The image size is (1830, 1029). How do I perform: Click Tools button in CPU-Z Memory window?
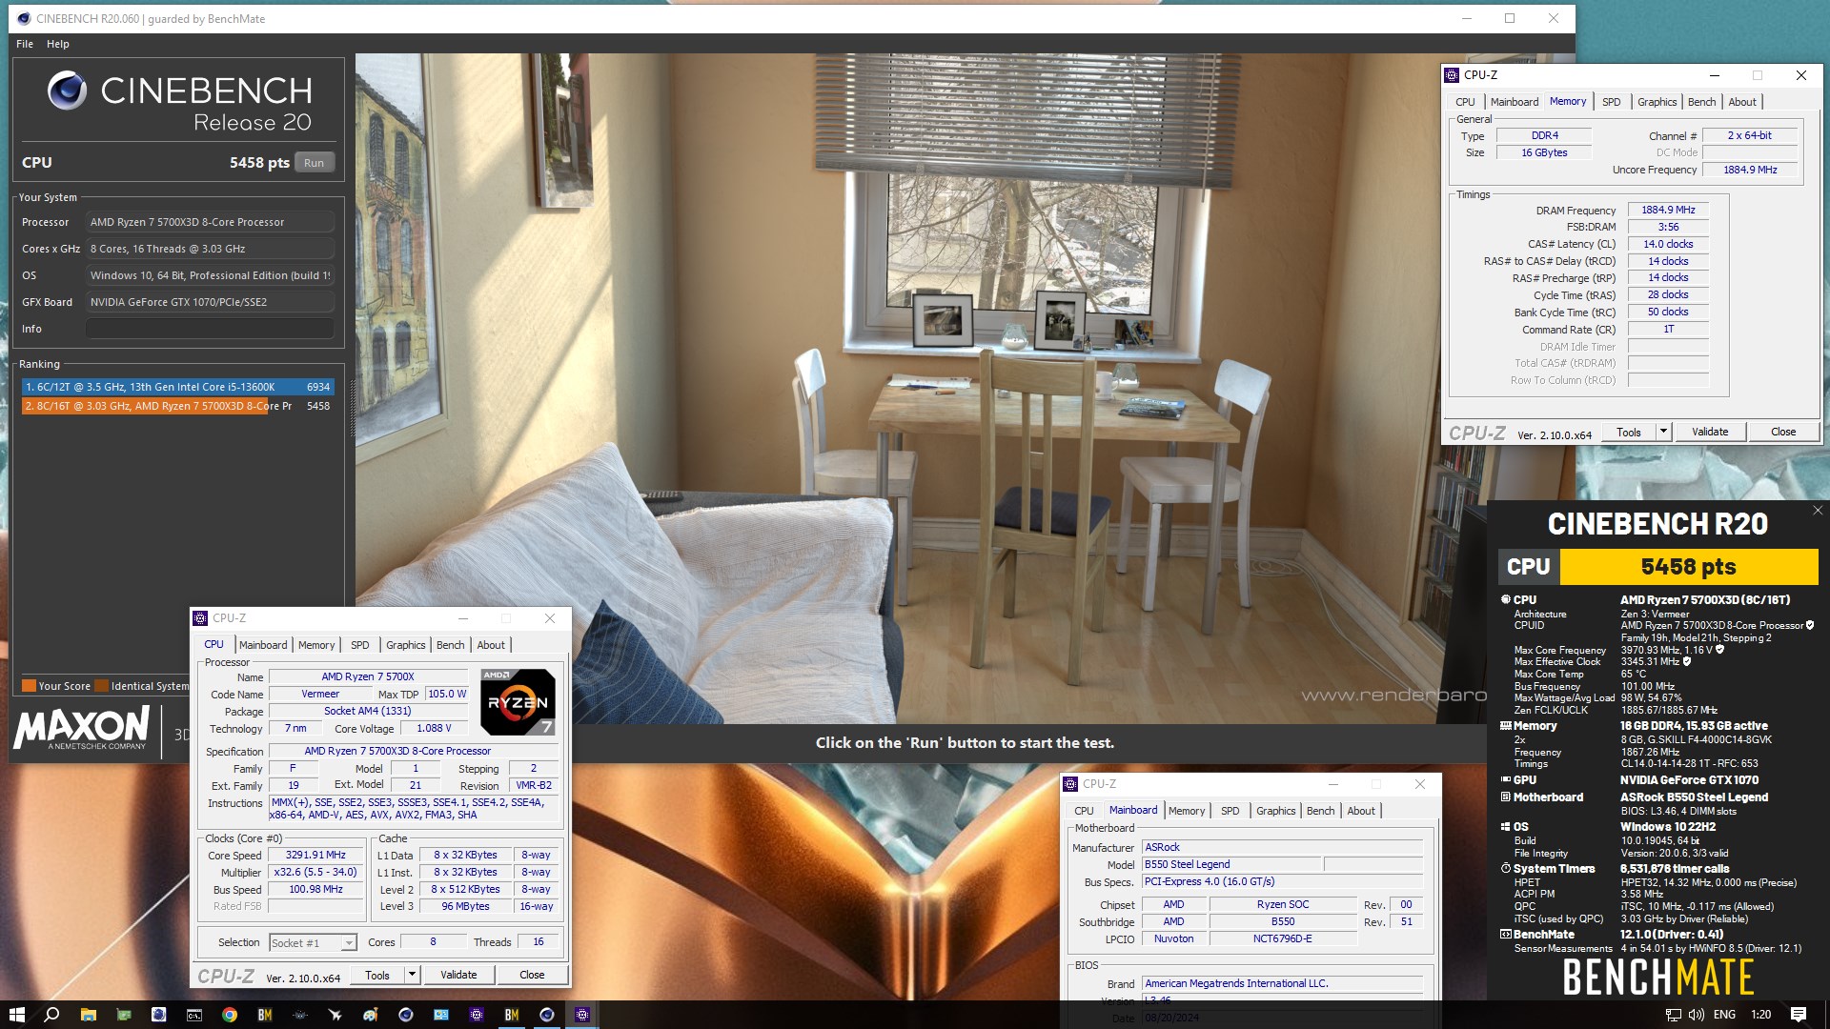[x=1629, y=432]
